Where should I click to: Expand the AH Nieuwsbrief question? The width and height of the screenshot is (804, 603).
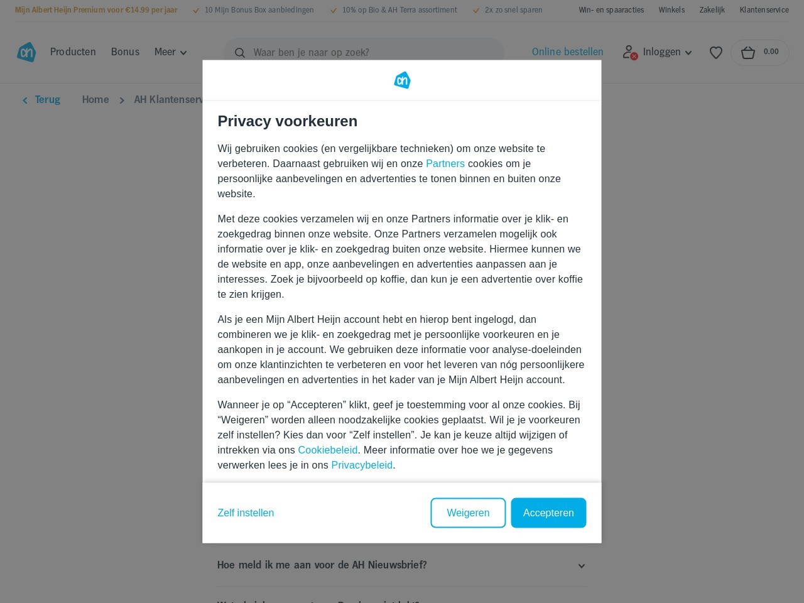pos(402,565)
